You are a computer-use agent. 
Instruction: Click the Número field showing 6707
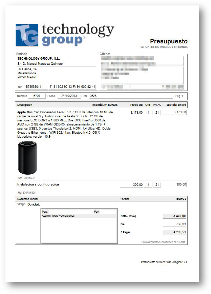click(x=37, y=96)
